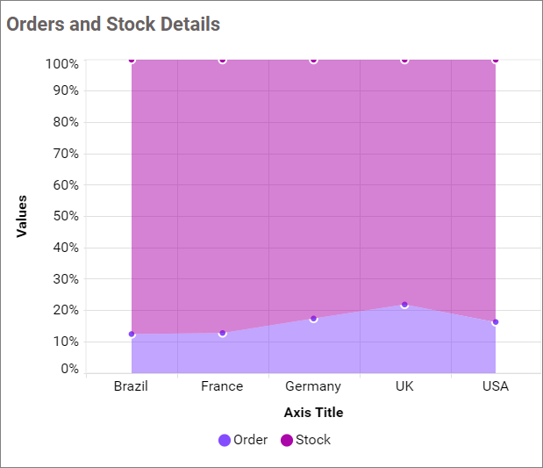The height and width of the screenshot is (468, 543).
Task: Click the Order data point for USA
Action: [x=496, y=321]
